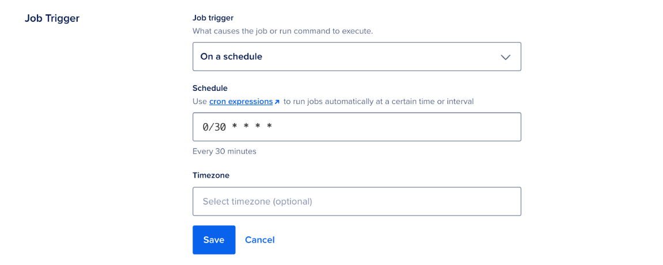Screen dimensions: 663x265
Task: Open the Job trigger dropdown
Action: (x=356, y=56)
